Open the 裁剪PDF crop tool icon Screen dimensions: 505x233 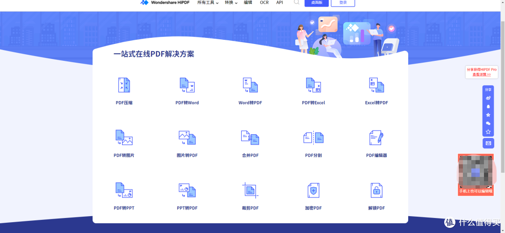(x=250, y=190)
